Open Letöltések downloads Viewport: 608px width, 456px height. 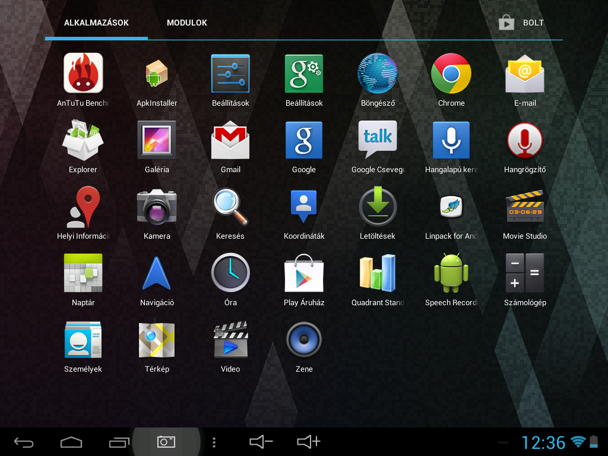[378, 213]
